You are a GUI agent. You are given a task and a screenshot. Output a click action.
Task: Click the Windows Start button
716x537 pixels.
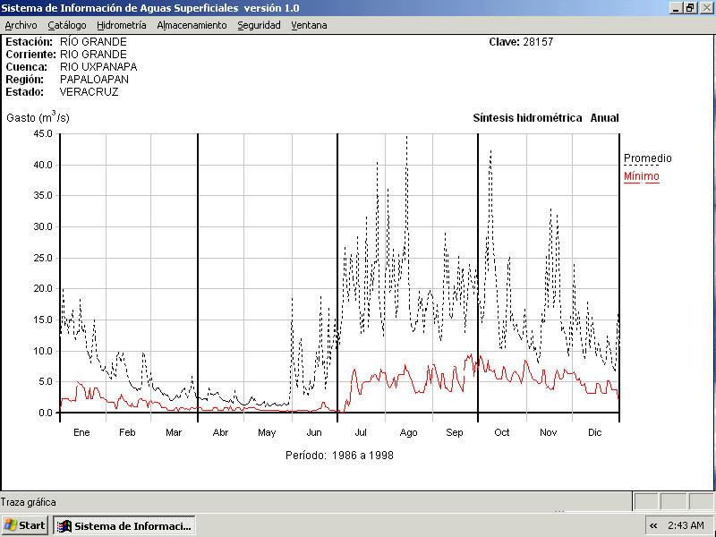tap(25, 525)
